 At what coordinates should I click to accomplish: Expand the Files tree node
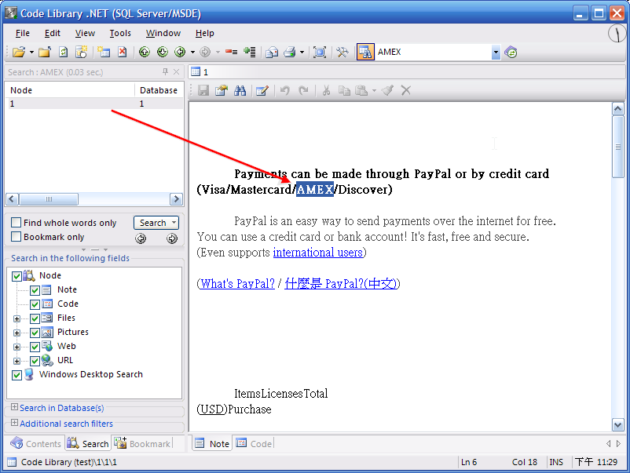16,319
